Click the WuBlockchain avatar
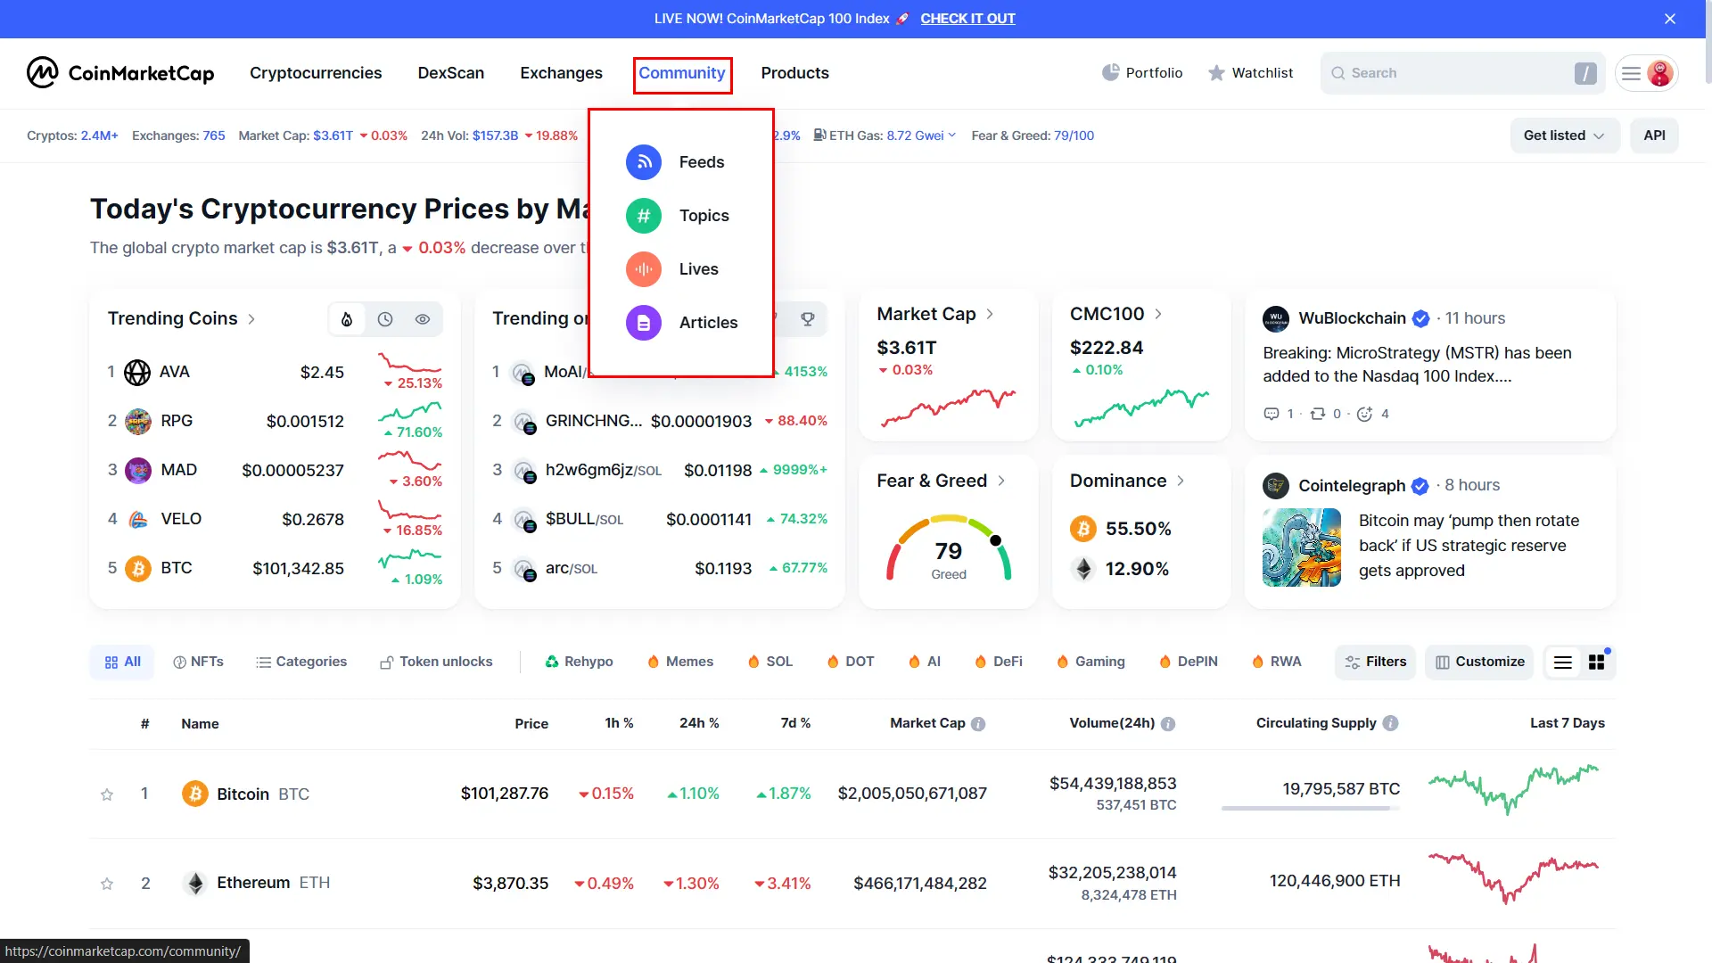 (1276, 318)
